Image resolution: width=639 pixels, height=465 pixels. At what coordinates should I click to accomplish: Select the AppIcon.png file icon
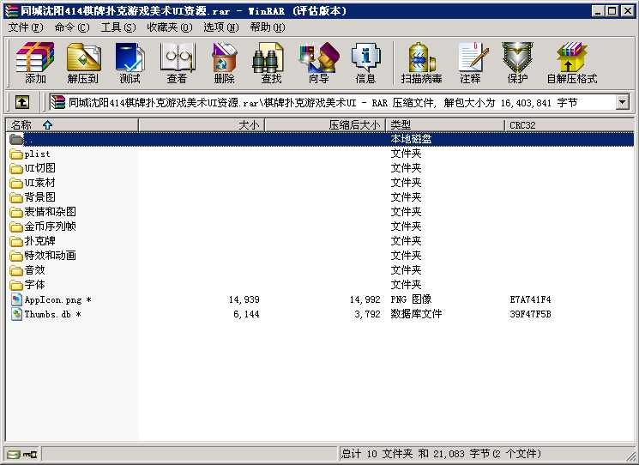16,299
